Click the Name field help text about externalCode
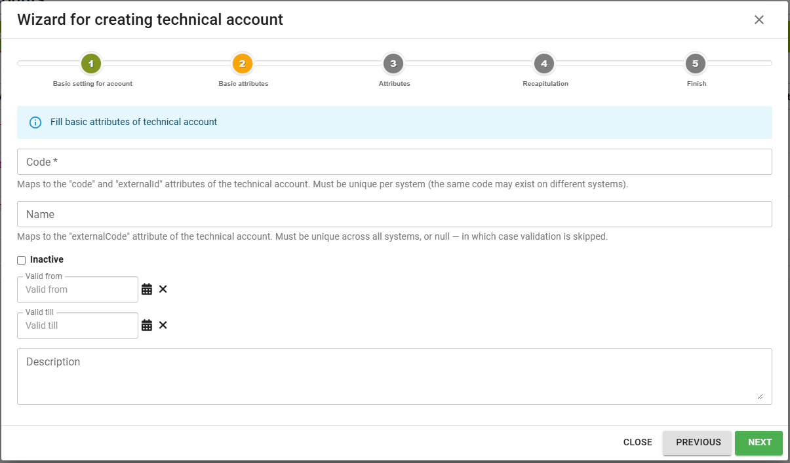This screenshot has height=463, width=790. pos(312,236)
